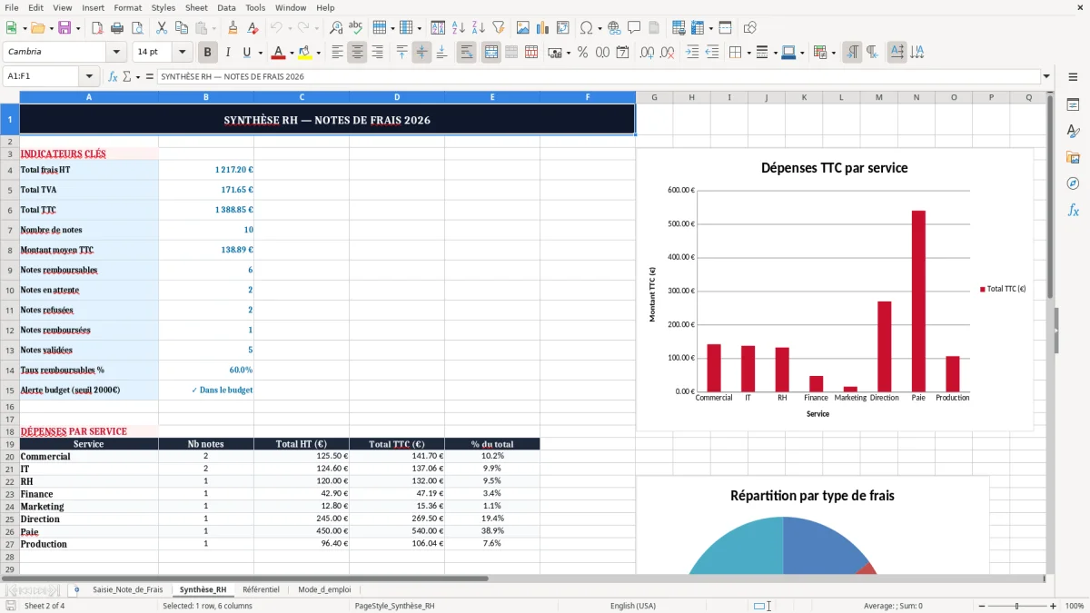Increase indent
The image size is (1090, 613).
[692, 53]
